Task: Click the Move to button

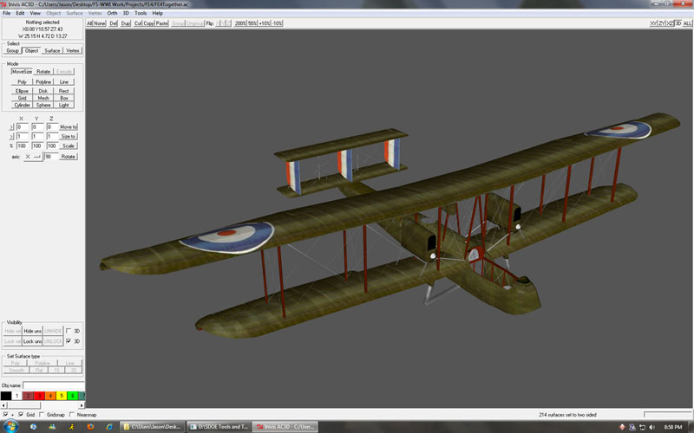Action: 69,126
